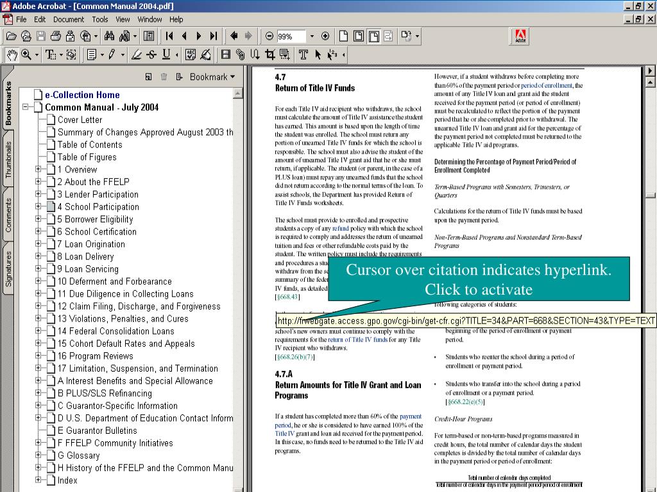Open the View menu
Viewport: 657px width, 492px height.
pyautogui.click(x=123, y=19)
